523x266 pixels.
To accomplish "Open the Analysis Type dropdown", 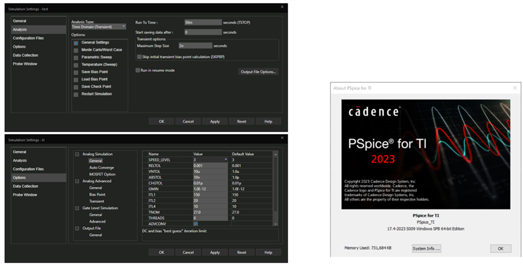I will (99, 27).
